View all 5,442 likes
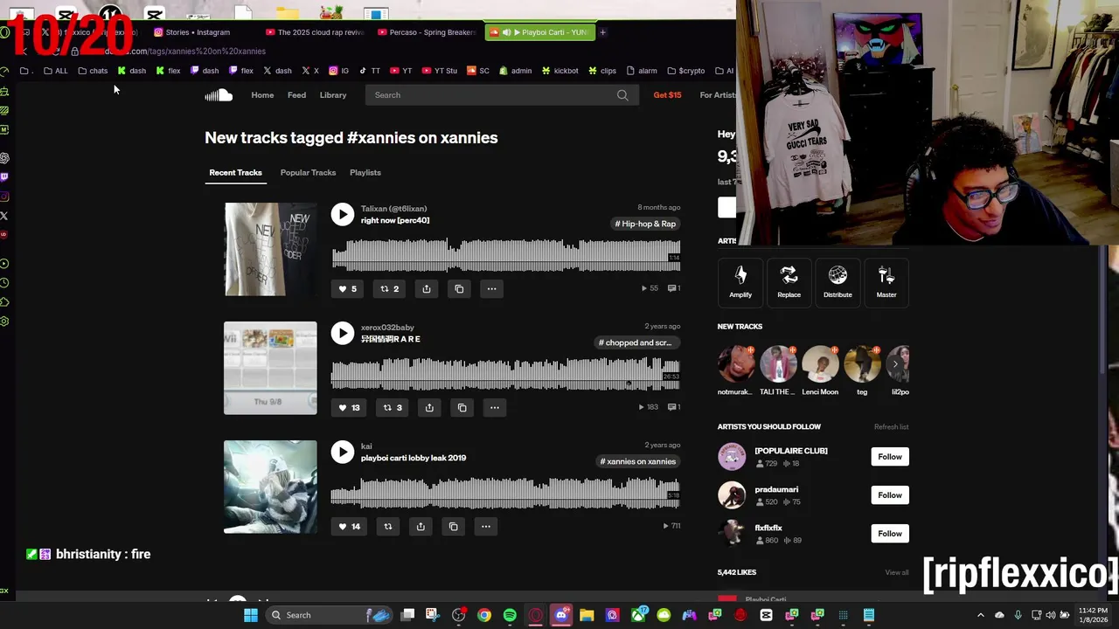The height and width of the screenshot is (629, 1119). 897,572
